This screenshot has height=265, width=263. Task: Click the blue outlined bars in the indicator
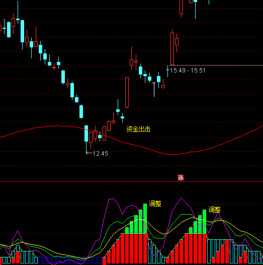point(70,260)
